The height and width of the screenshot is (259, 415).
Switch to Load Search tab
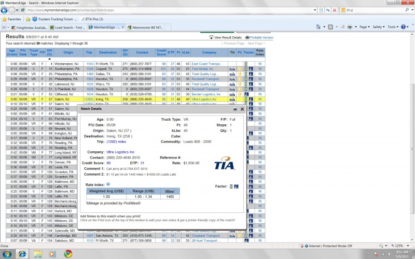(67, 27)
